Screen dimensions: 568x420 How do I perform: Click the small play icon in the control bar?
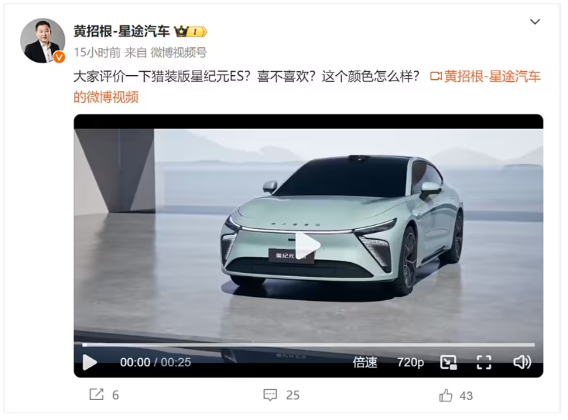tap(89, 362)
